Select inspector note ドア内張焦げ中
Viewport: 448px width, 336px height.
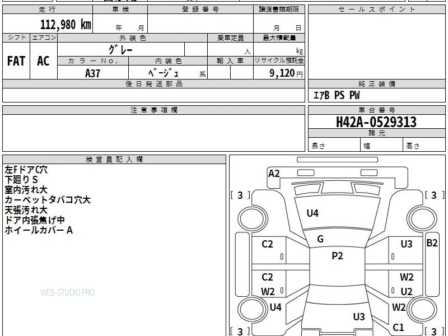35,220
